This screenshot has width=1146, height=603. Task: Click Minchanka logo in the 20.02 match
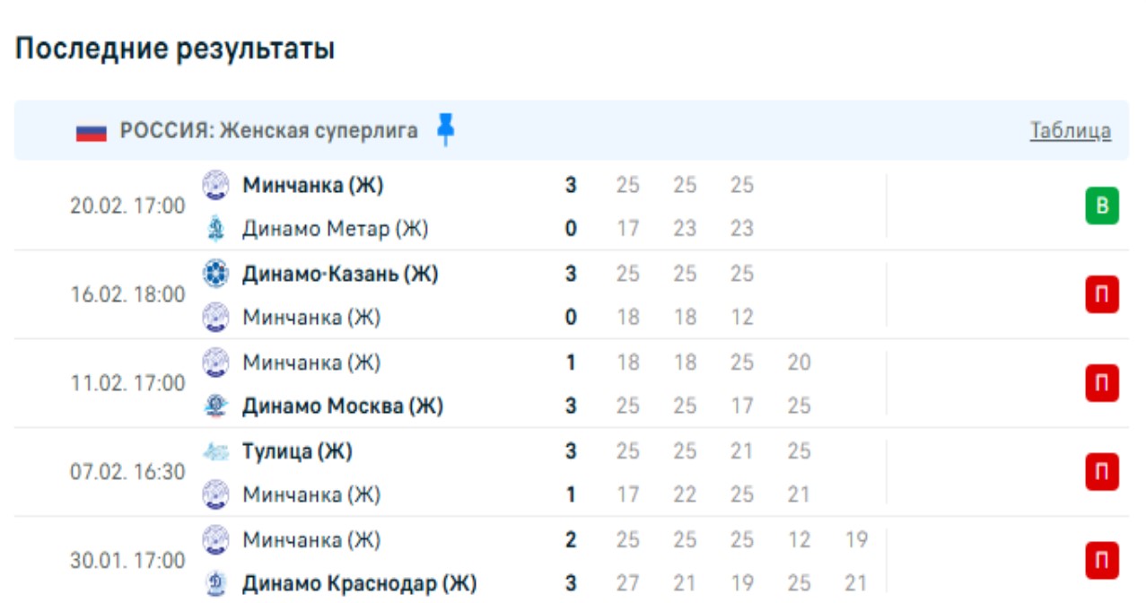click(x=215, y=186)
